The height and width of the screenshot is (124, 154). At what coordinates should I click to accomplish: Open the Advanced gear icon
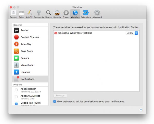(x=97, y=13)
